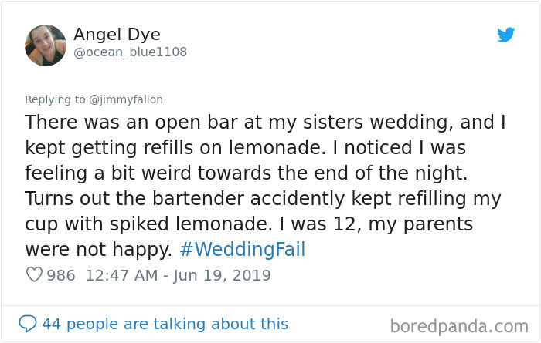Viewport: 541px width, 343px height.
Task: Open the @ocean_blue1108 handle link
Action: 130,52
